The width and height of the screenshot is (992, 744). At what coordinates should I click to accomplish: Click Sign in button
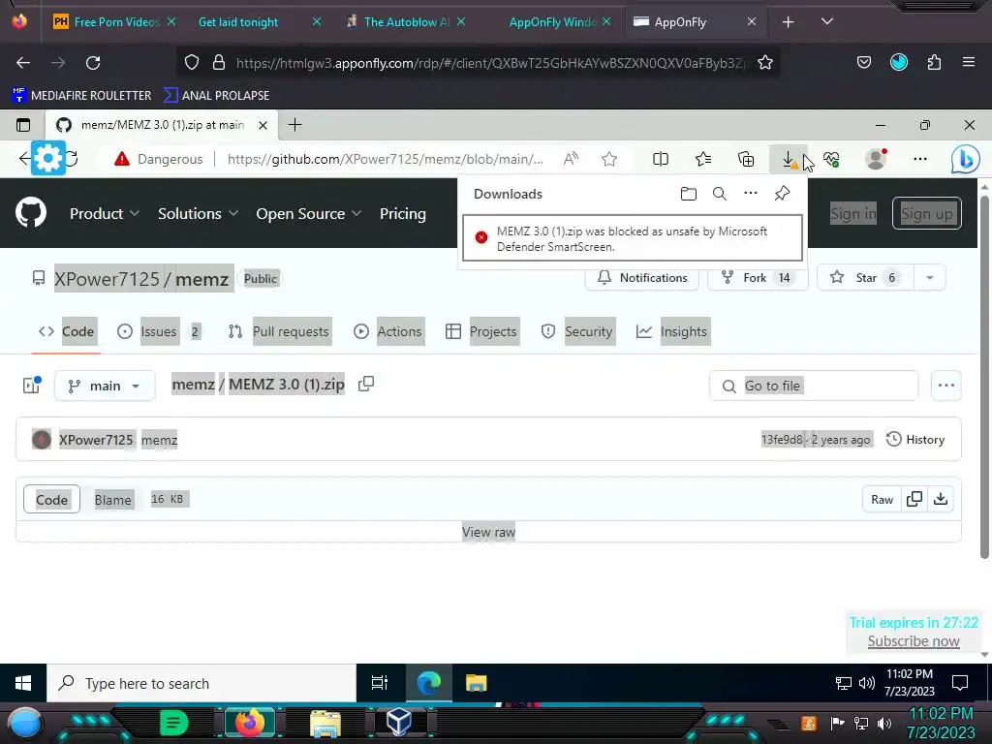tap(852, 214)
